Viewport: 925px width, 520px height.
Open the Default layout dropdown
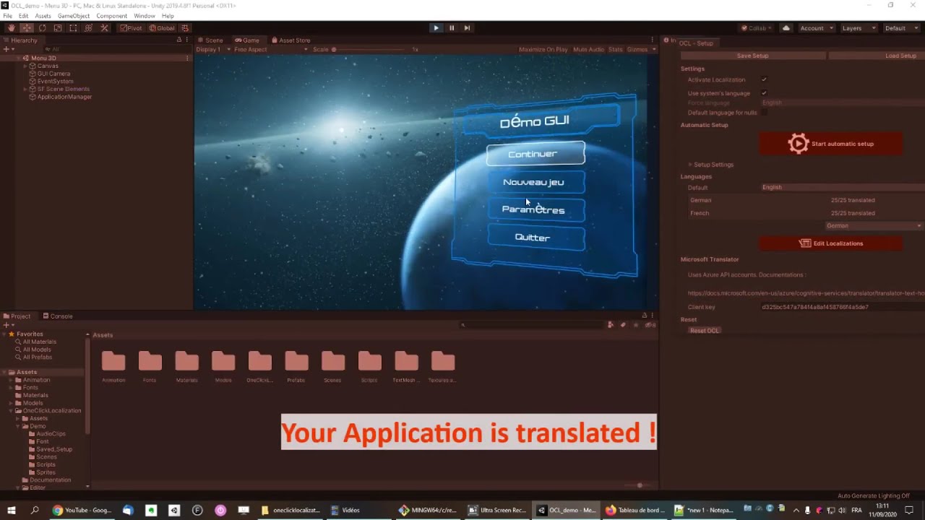[900, 28]
